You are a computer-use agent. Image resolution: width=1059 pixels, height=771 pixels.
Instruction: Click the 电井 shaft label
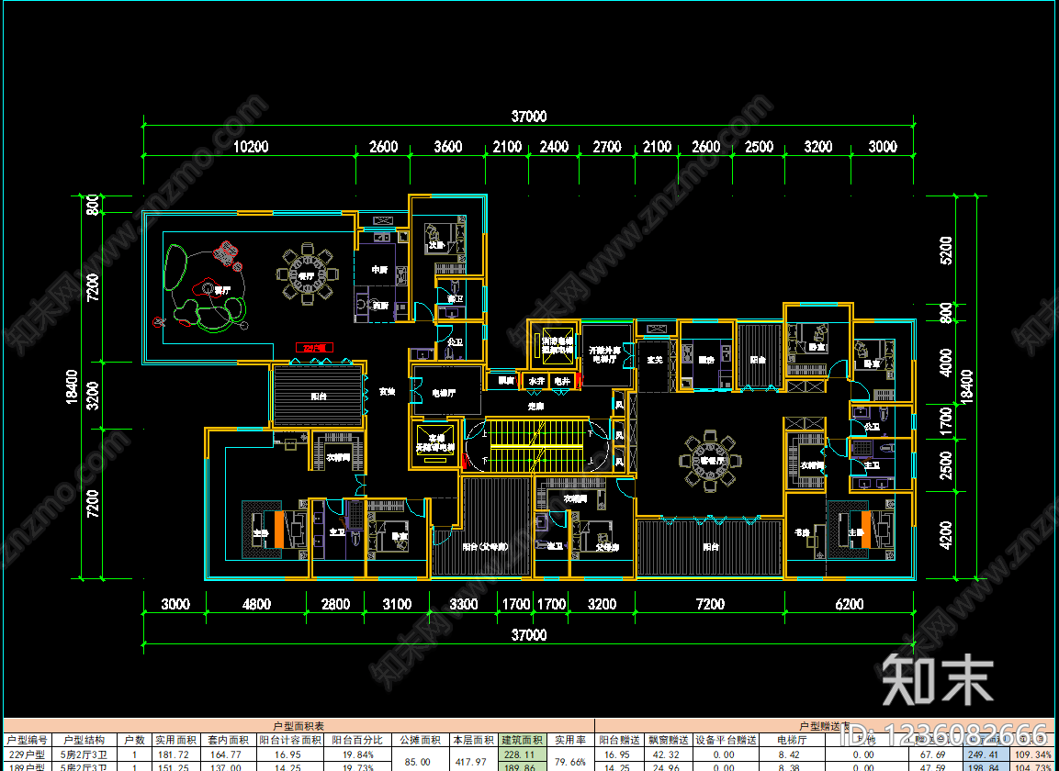(562, 382)
